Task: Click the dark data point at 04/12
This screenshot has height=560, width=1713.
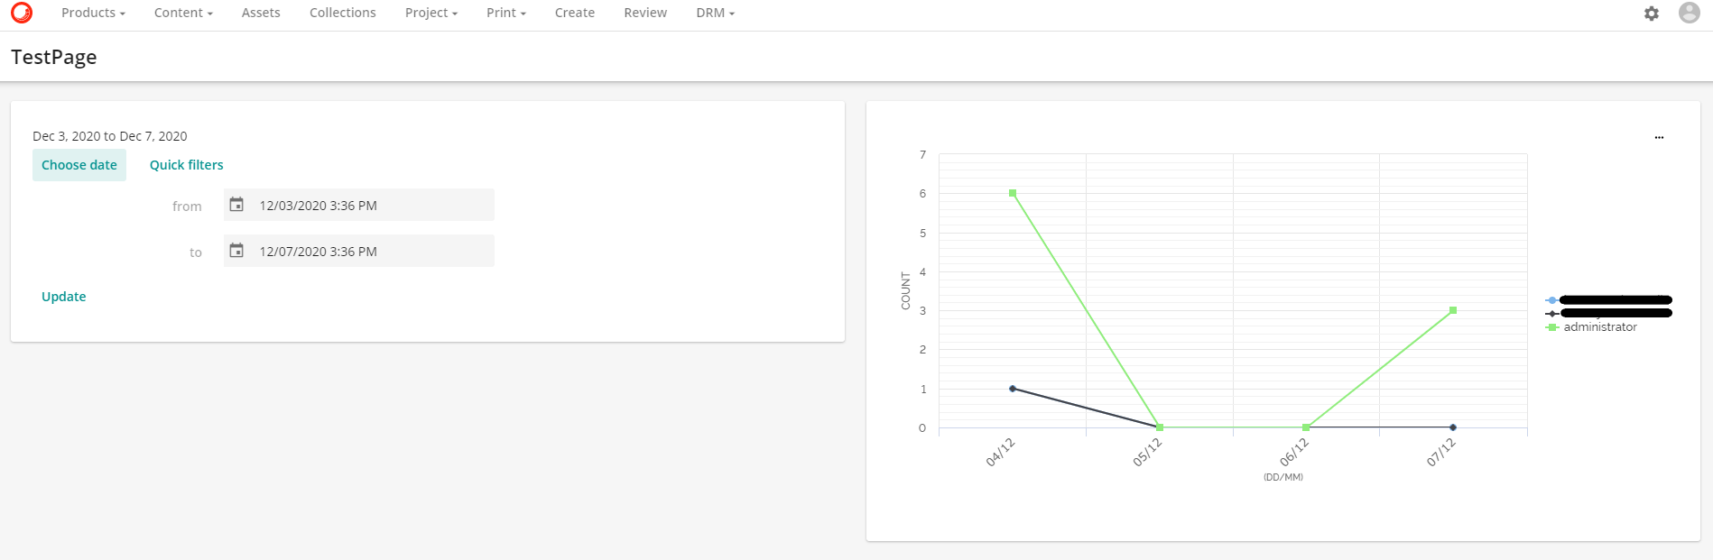Action: point(1013,389)
